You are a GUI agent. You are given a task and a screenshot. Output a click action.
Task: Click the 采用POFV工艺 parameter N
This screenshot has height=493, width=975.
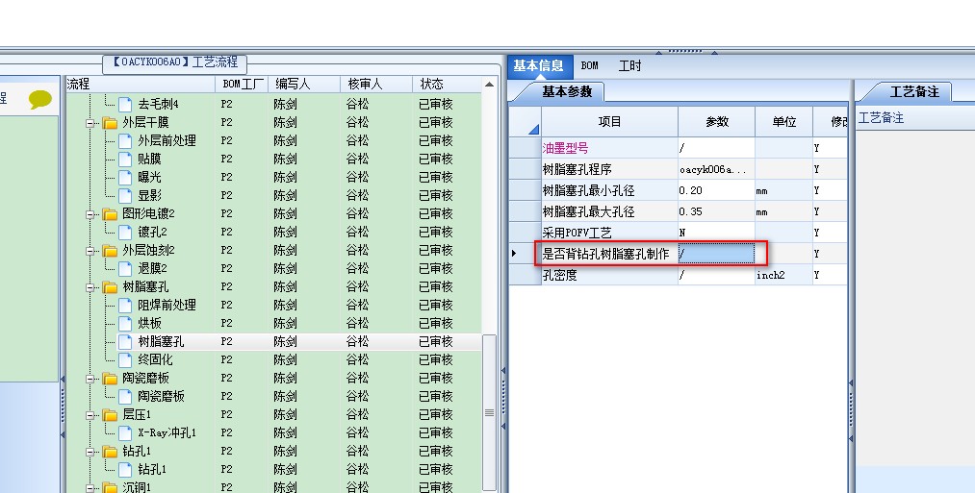click(716, 233)
